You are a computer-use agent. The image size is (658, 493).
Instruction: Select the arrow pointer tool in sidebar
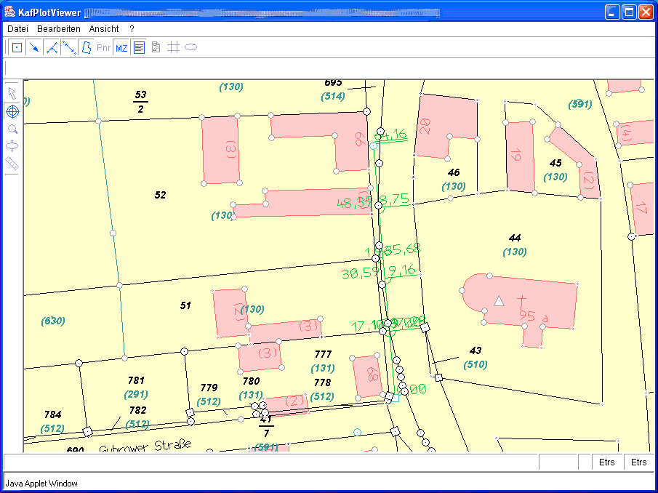tap(12, 93)
